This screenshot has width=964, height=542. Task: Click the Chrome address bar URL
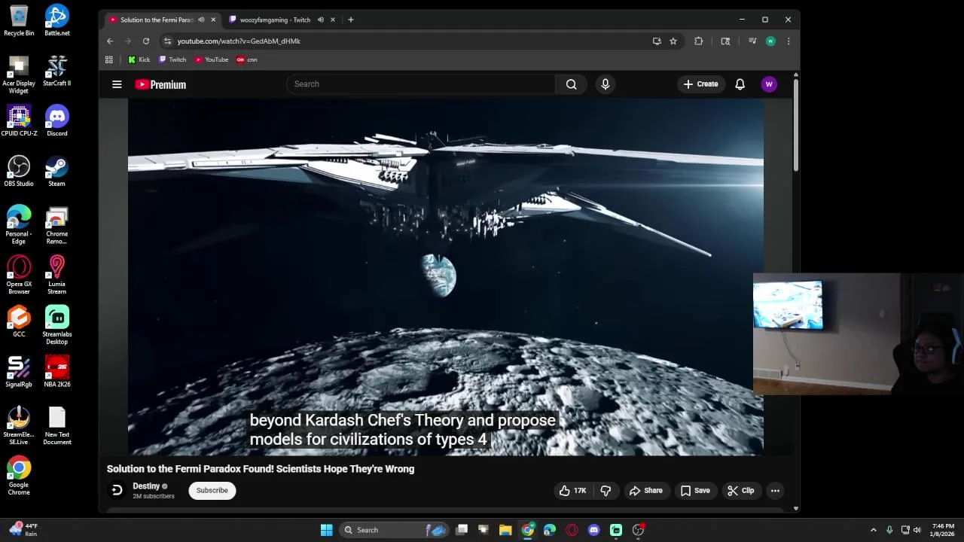pos(239,41)
